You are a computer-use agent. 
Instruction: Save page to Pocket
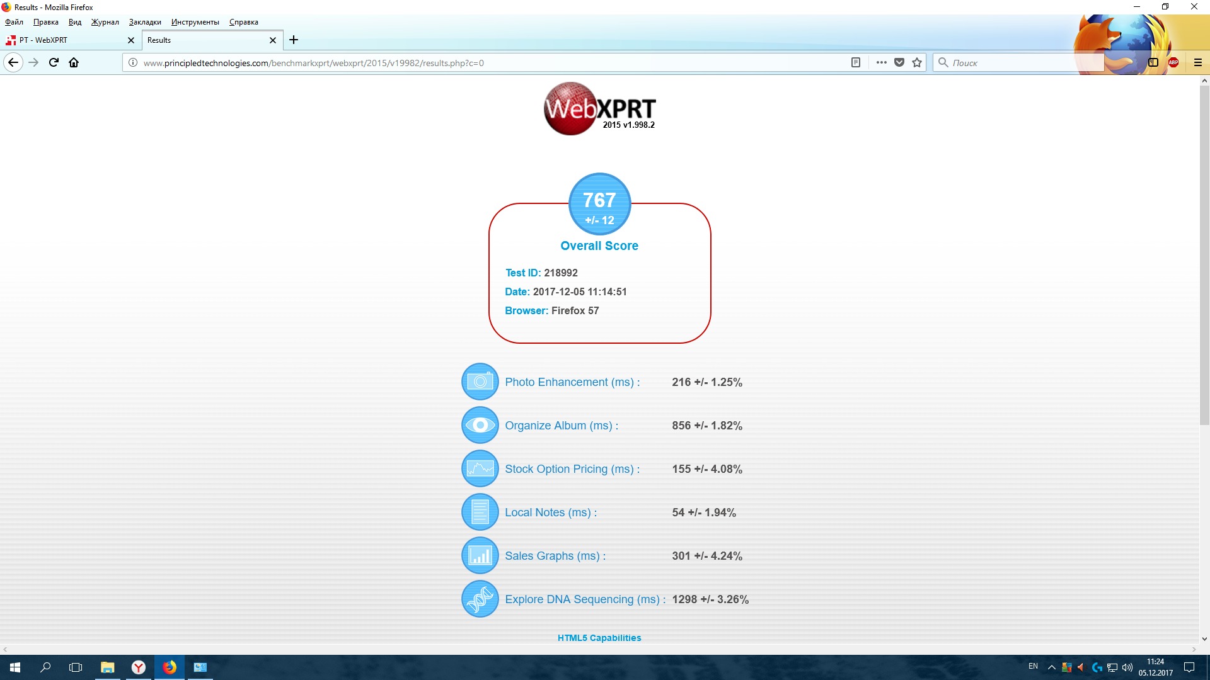click(x=899, y=62)
